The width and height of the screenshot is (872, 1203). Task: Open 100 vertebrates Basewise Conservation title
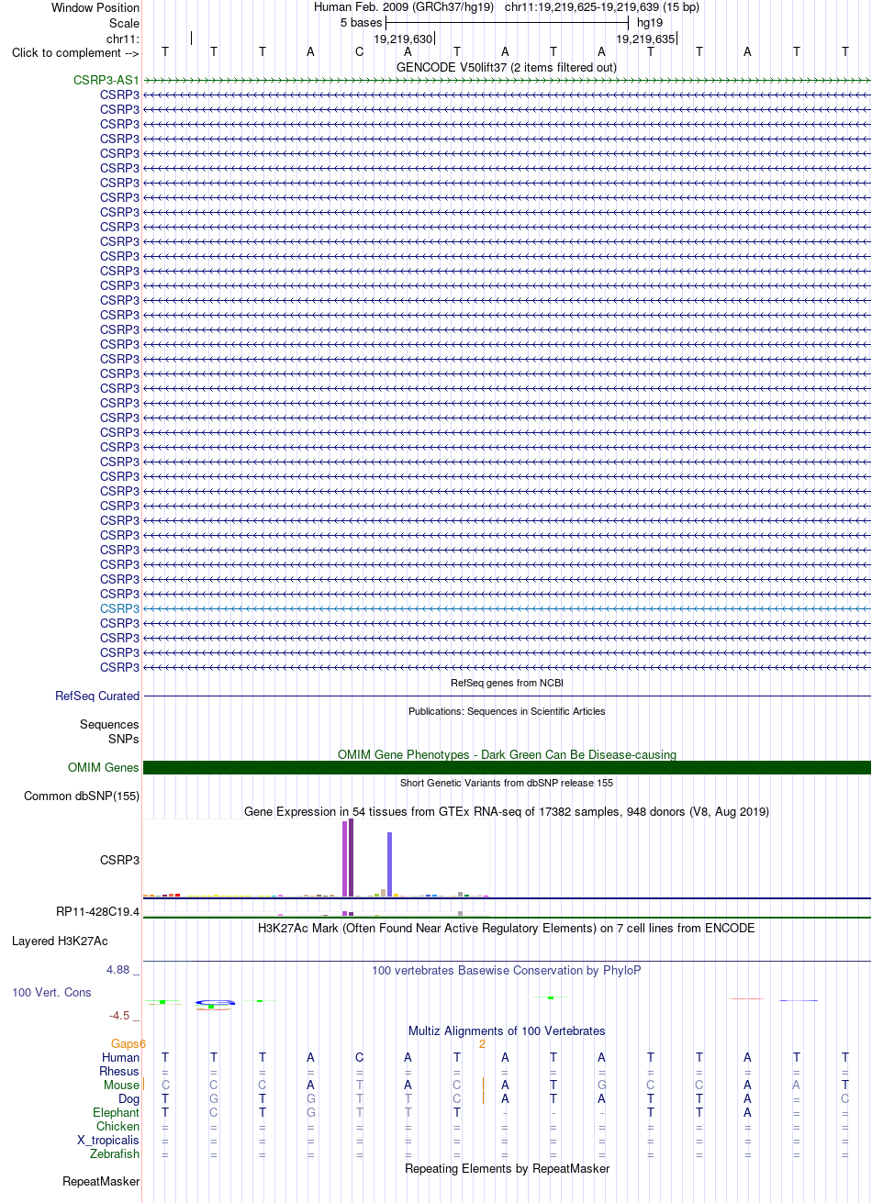[507, 971]
